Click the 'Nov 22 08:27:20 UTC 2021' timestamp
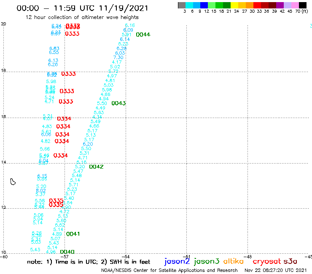 click(276, 270)
